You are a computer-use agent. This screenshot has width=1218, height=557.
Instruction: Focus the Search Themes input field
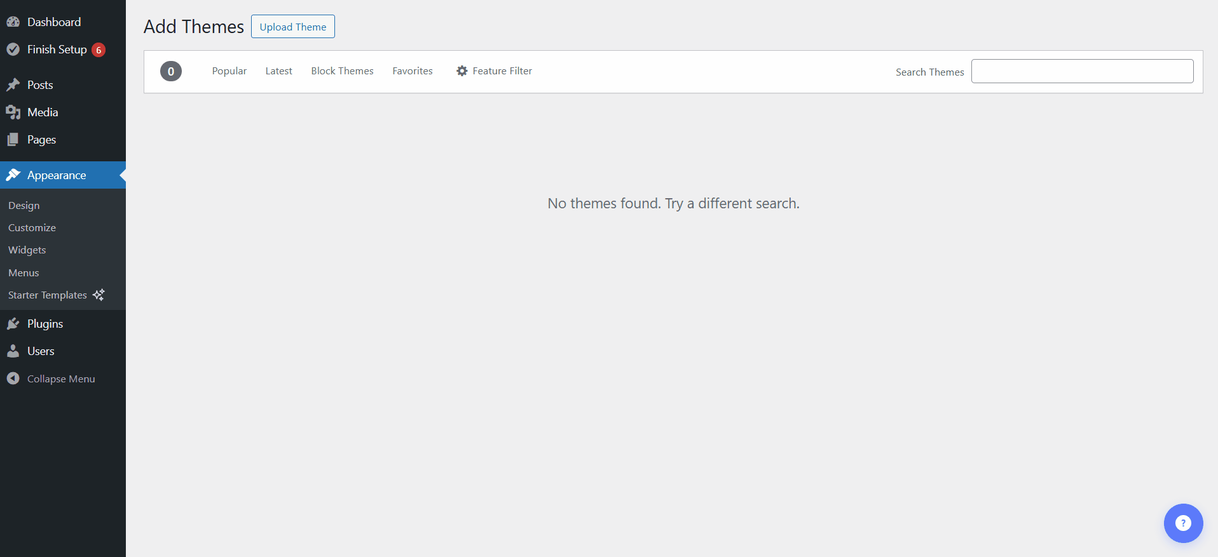coord(1082,71)
